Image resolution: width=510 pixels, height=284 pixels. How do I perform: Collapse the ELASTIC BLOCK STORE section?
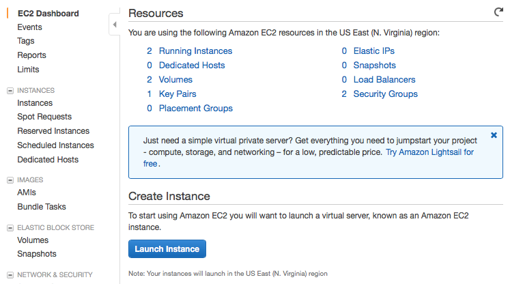click(10, 228)
